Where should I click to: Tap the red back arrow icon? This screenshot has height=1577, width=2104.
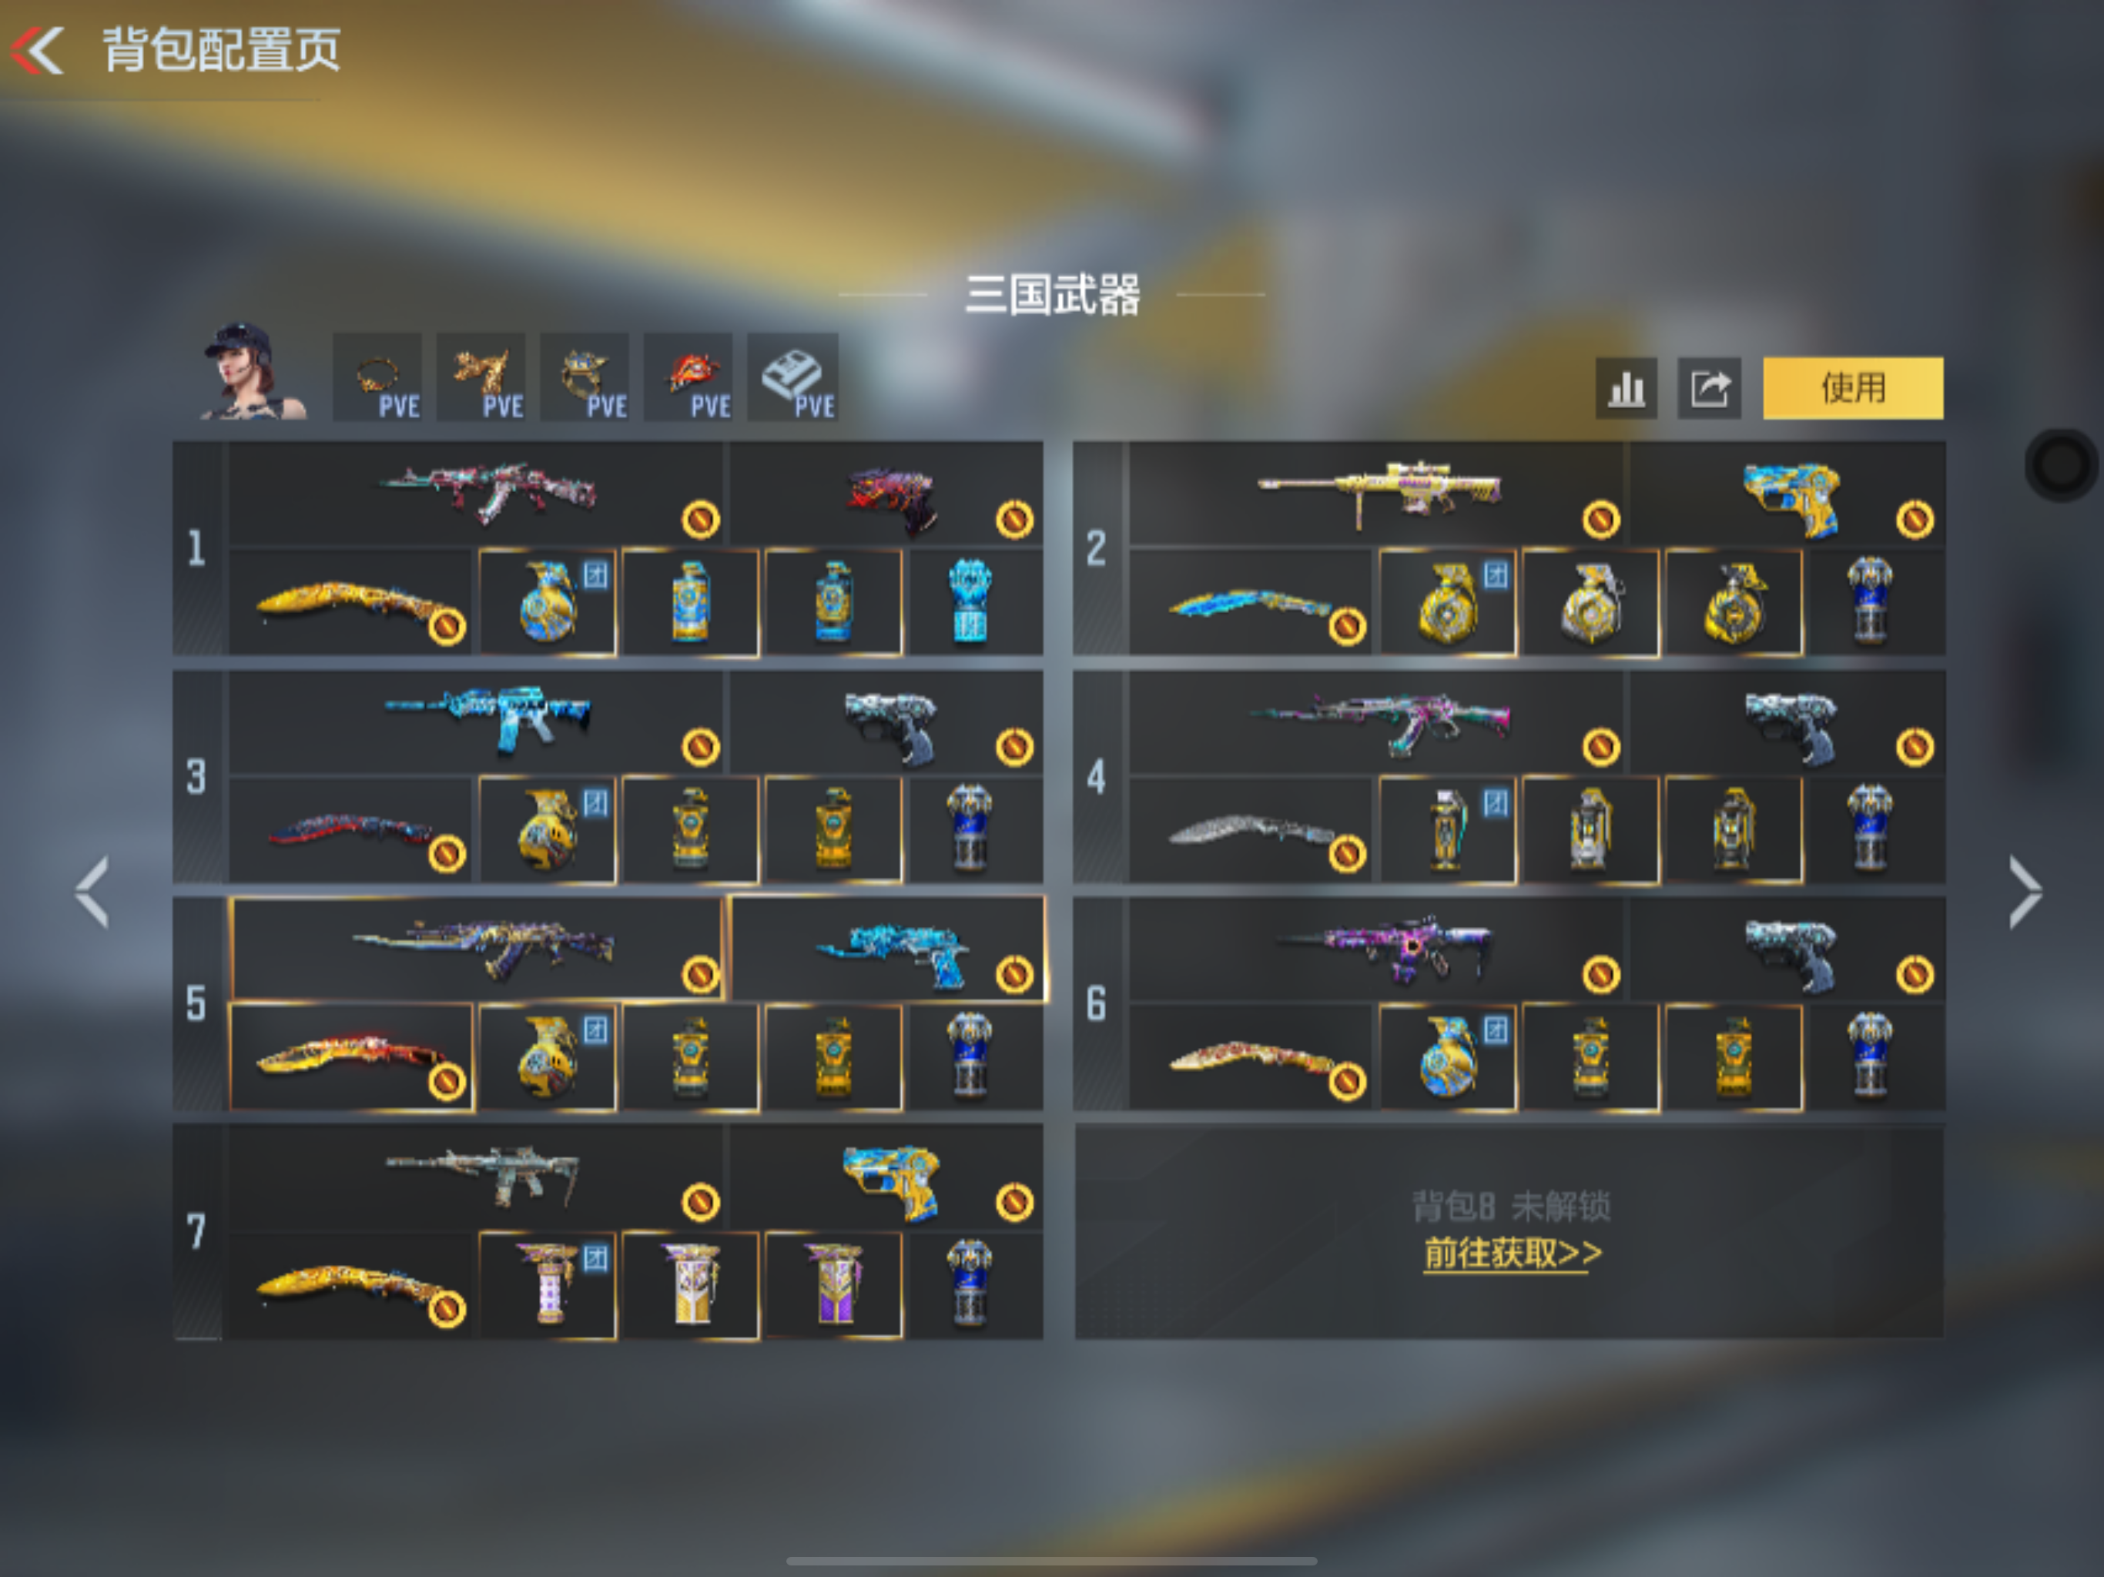point(37,50)
